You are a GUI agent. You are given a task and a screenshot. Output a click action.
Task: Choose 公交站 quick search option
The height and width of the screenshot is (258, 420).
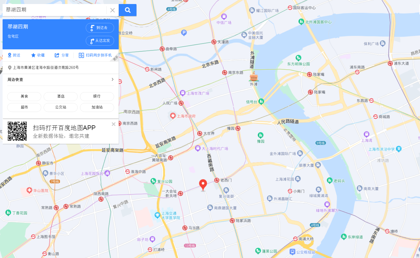61,107
